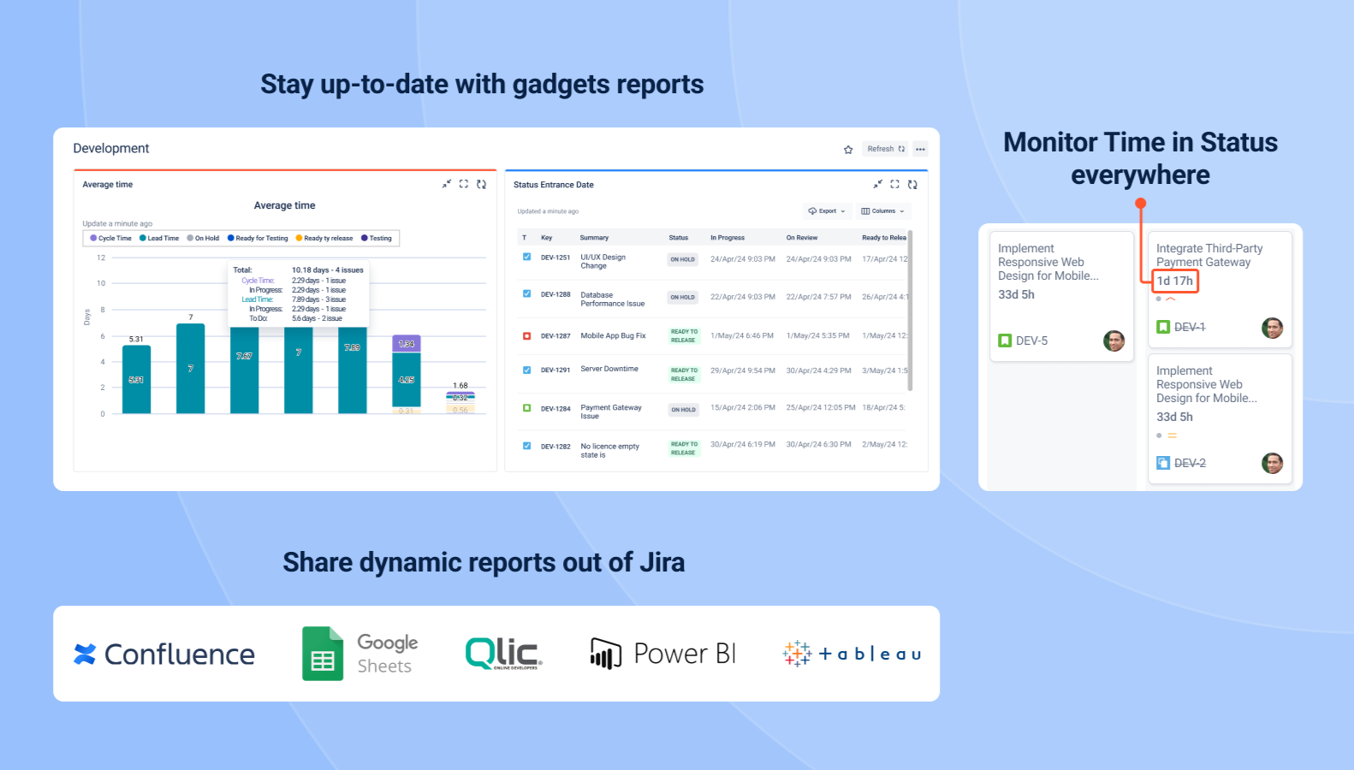Sort table by Summary column header
Image resolution: width=1354 pixels, height=770 pixels.
pos(594,238)
